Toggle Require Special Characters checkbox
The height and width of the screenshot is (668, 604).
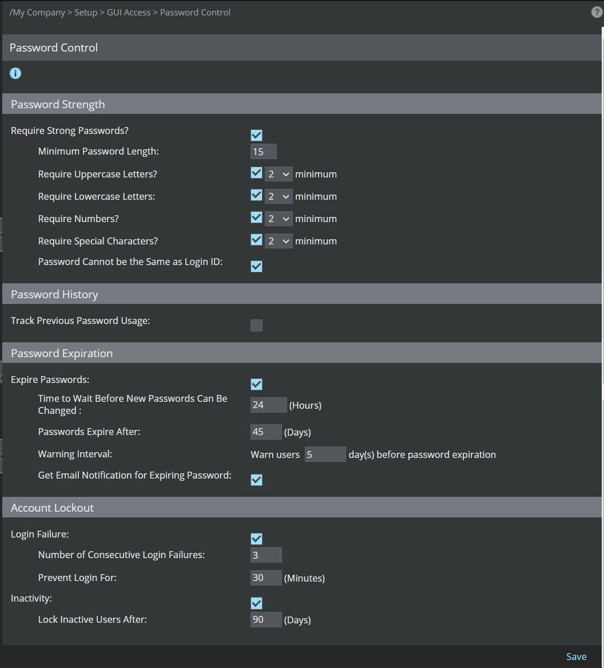256,239
